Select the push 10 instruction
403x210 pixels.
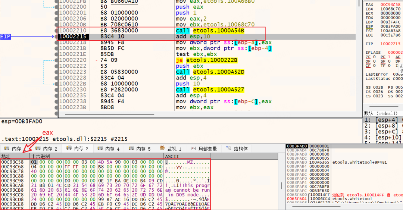click(x=188, y=84)
